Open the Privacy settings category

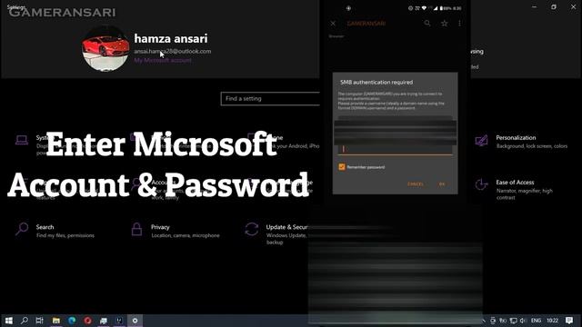tap(176, 231)
